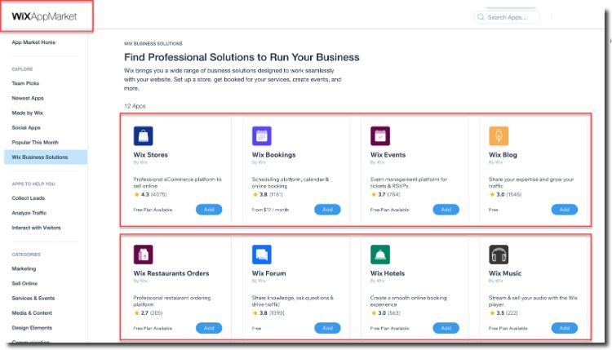
Task: Click the Wix Events 3.7 rating
Action: click(x=385, y=194)
